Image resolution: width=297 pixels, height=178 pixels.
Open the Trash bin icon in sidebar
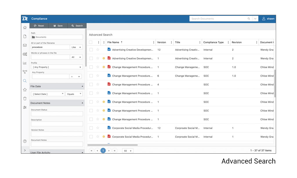[25, 99]
